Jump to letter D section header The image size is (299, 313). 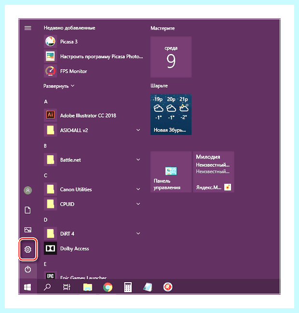45,220
